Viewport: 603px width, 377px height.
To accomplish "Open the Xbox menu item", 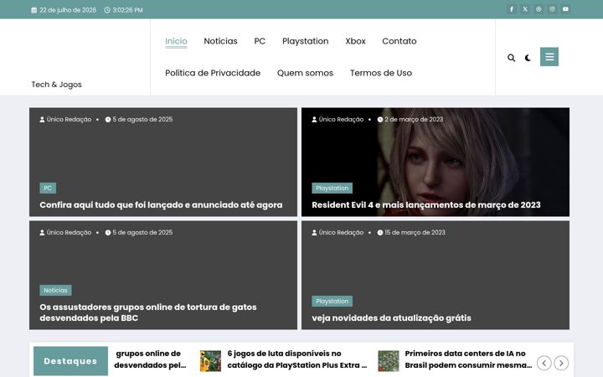I will click(355, 41).
